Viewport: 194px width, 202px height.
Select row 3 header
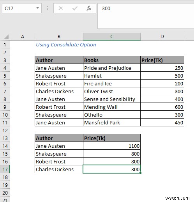pos(5,60)
